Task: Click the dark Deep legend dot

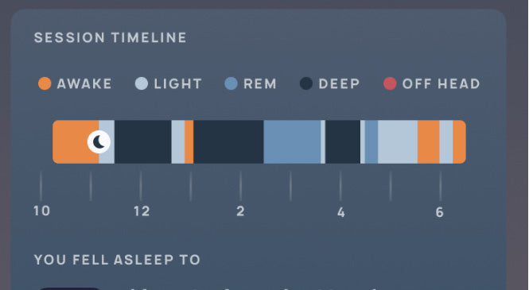Action: 306,83
